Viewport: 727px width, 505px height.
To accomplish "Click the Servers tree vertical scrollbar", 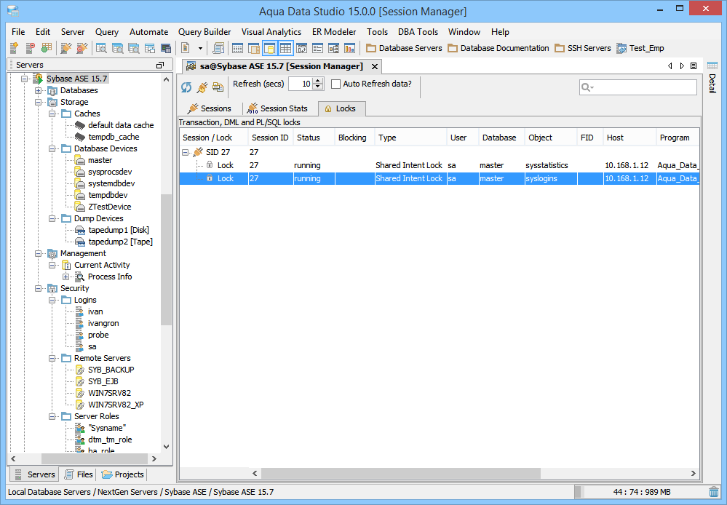I will coord(166,260).
